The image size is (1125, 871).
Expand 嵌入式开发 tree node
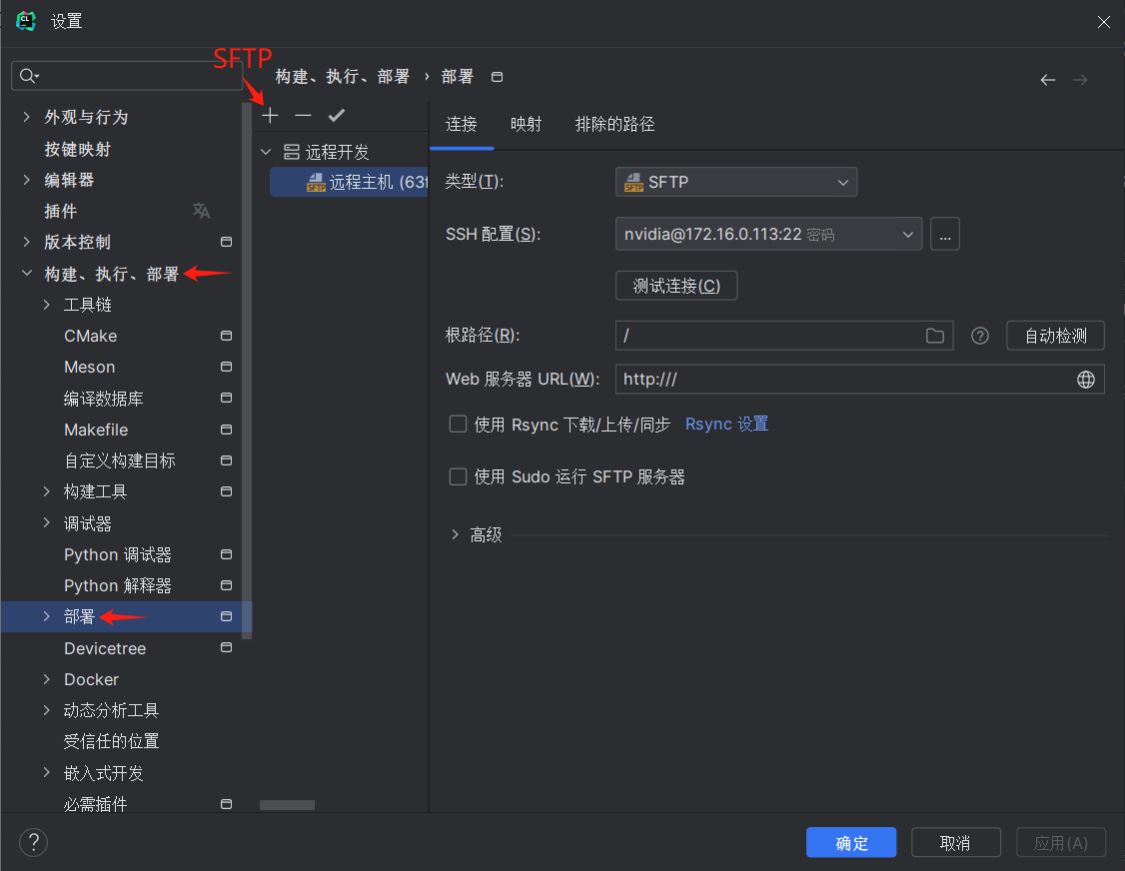[47, 773]
